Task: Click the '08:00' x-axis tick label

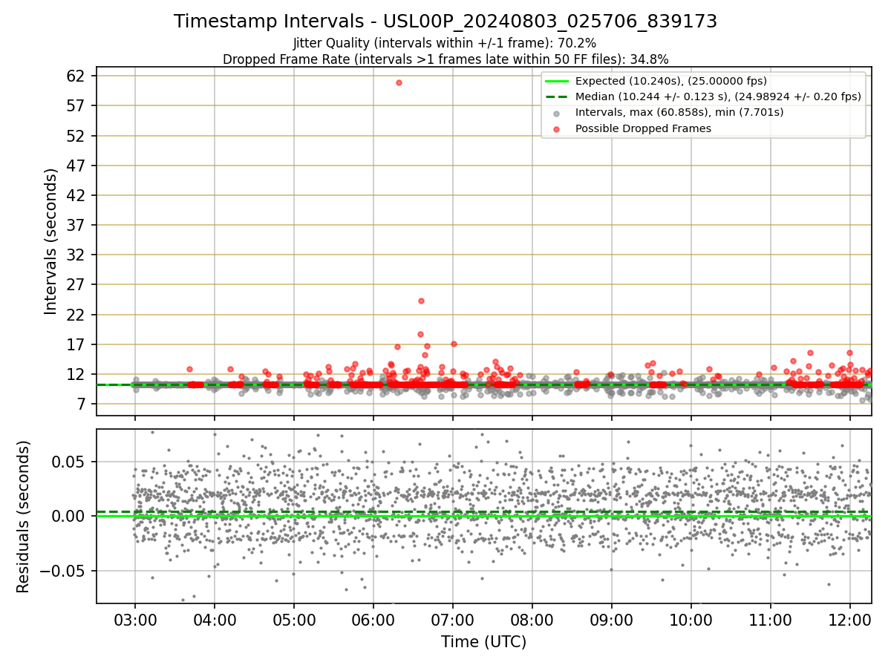Action: (x=532, y=620)
